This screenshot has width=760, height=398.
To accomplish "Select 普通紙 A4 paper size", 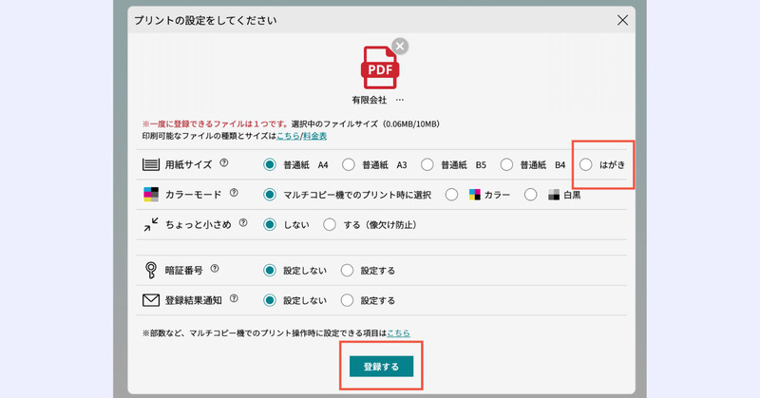I will pyautogui.click(x=270, y=165).
